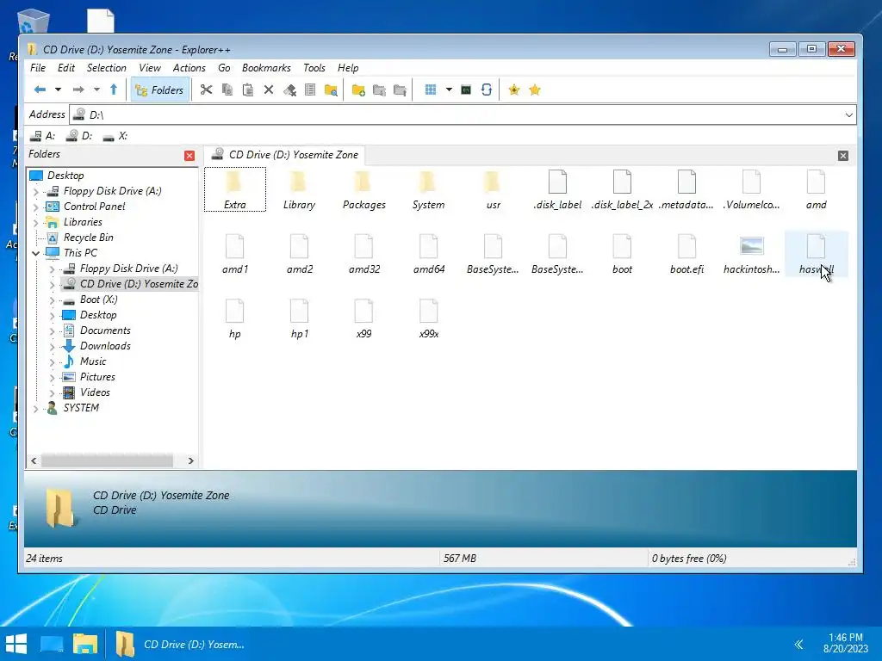Image resolution: width=882 pixels, height=661 pixels.
Task: Click the Explorer++ taskbar button
Action: tap(181, 644)
